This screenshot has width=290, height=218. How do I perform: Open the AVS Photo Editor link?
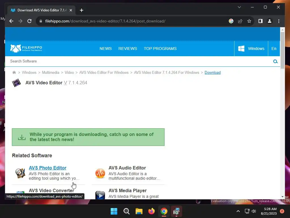(x=48, y=168)
